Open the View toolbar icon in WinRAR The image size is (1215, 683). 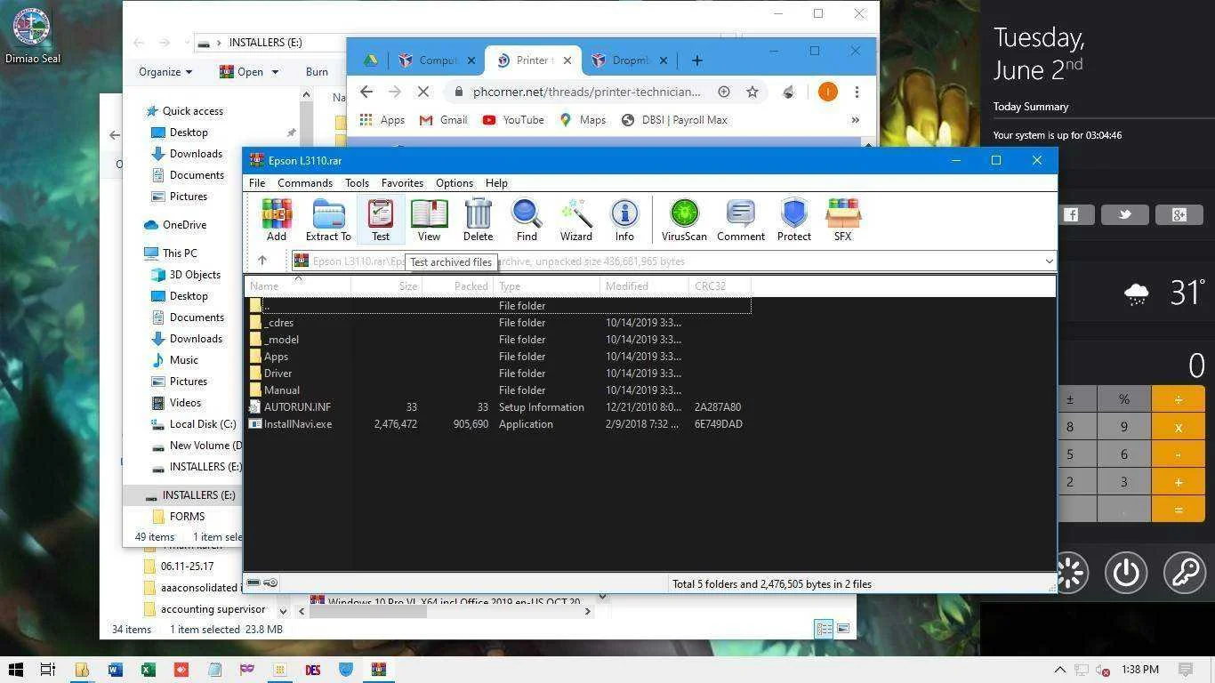[429, 220]
